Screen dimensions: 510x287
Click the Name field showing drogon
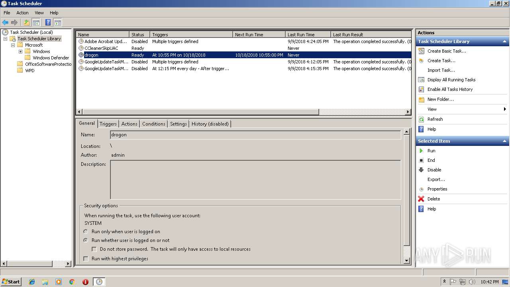255,135
